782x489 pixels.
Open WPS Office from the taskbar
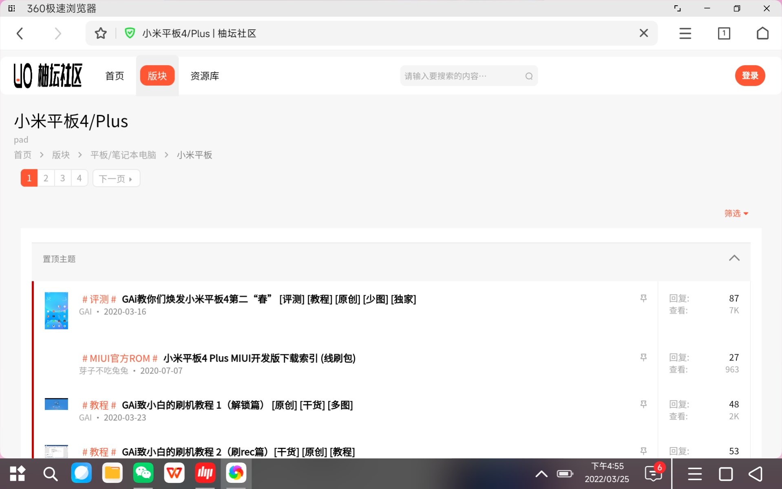[174, 473]
